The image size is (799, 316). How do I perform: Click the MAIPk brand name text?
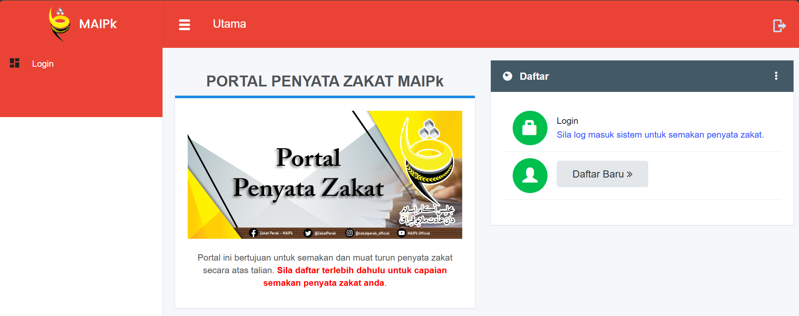[98, 24]
